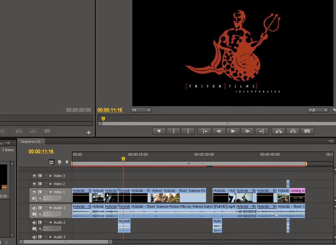Set display style on Video 1
This screenshot has height=245, width=336.
[34, 198]
